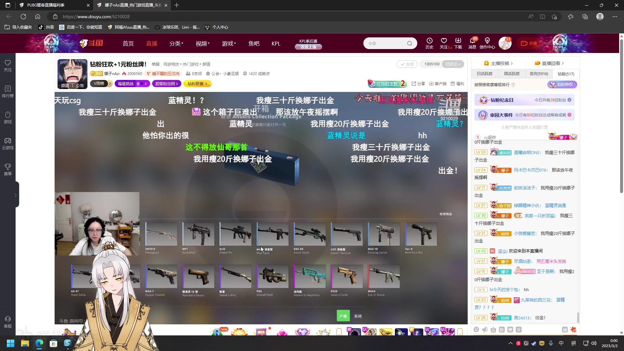Screen dimensions: 624x351
Task: Click the search magnifier icon
Action: pyautogui.click(x=409, y=43)
